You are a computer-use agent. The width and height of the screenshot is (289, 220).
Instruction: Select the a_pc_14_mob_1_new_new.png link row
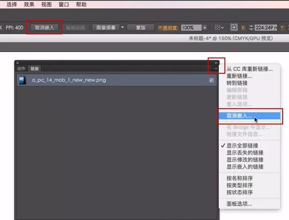point(117,80)
